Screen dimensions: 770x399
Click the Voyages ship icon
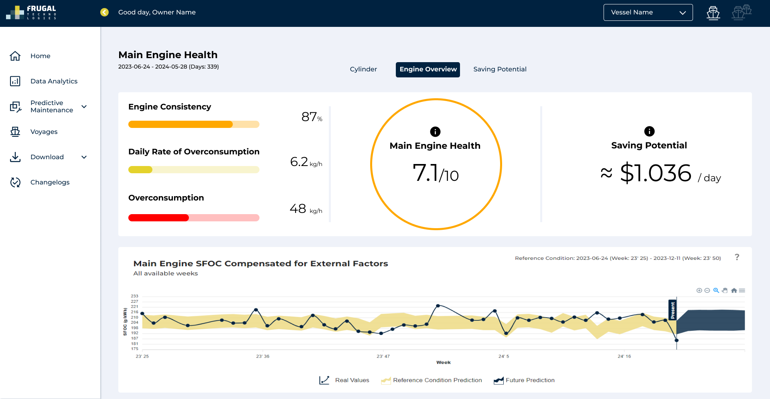15,132
